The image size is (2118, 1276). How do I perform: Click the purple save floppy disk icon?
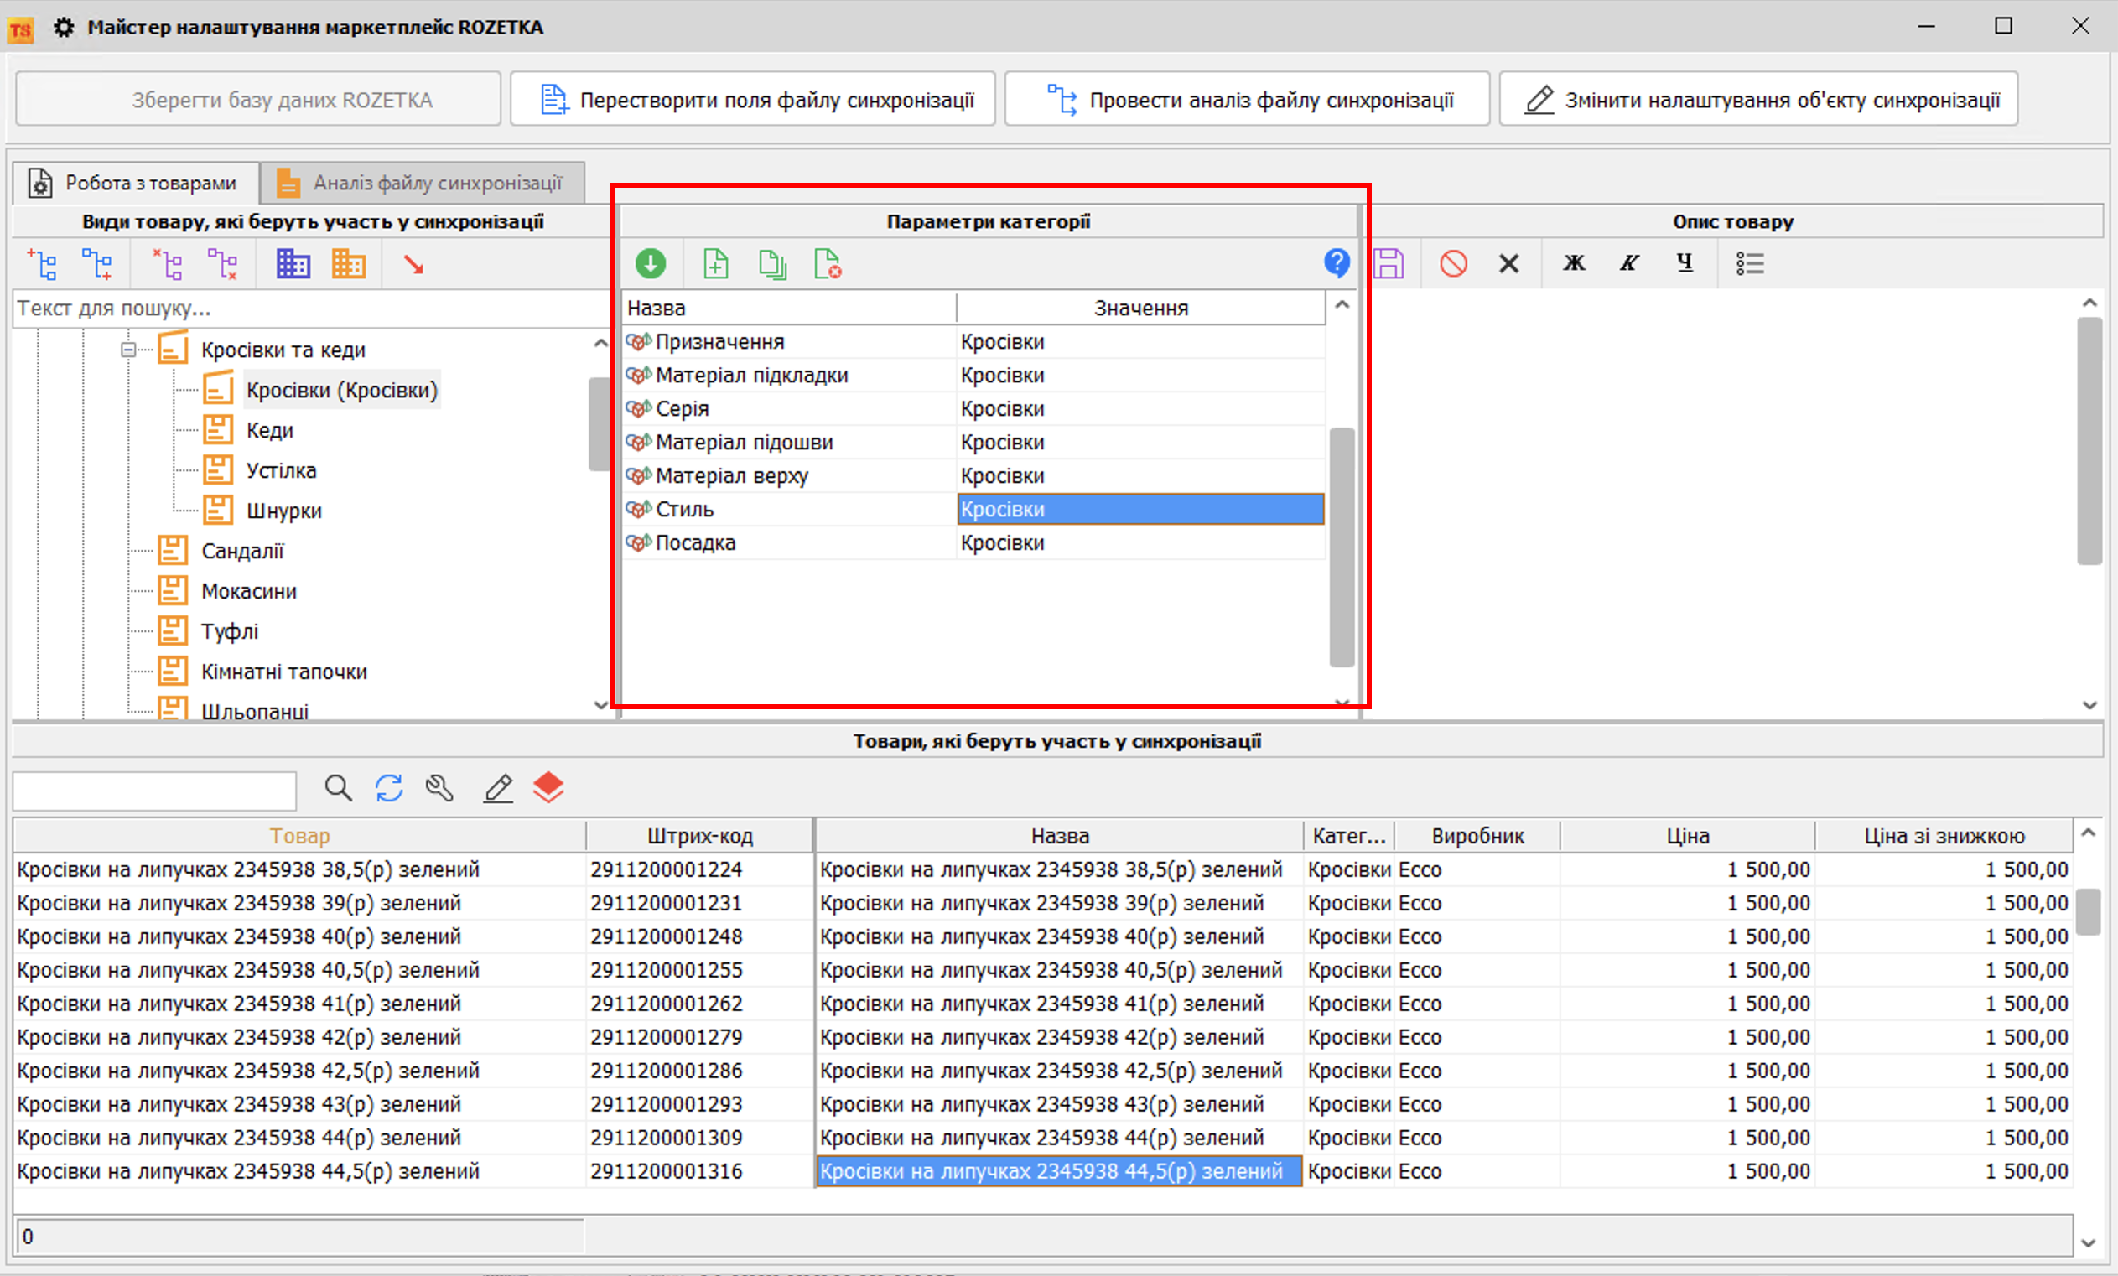pyautogui.click(x=1389, y=263)
